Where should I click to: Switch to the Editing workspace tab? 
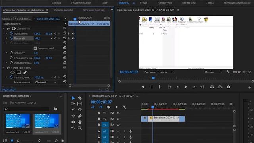[x=81, y=3]
